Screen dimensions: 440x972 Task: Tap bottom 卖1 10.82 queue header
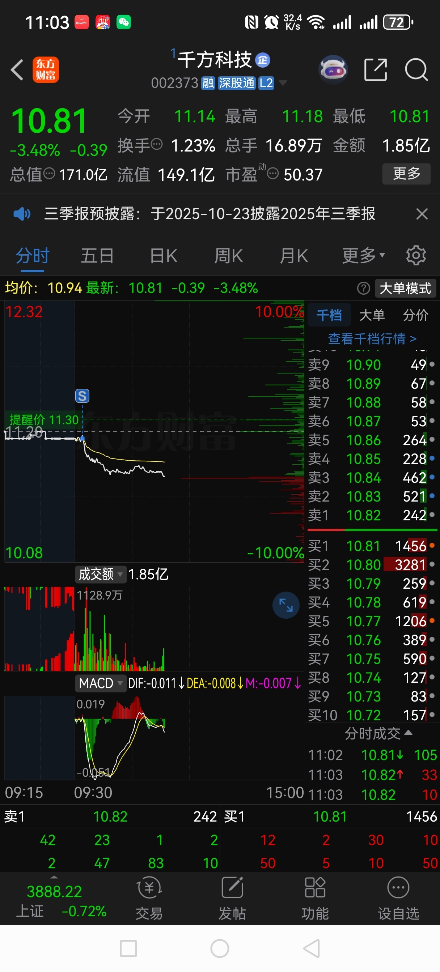click(110, 817)
